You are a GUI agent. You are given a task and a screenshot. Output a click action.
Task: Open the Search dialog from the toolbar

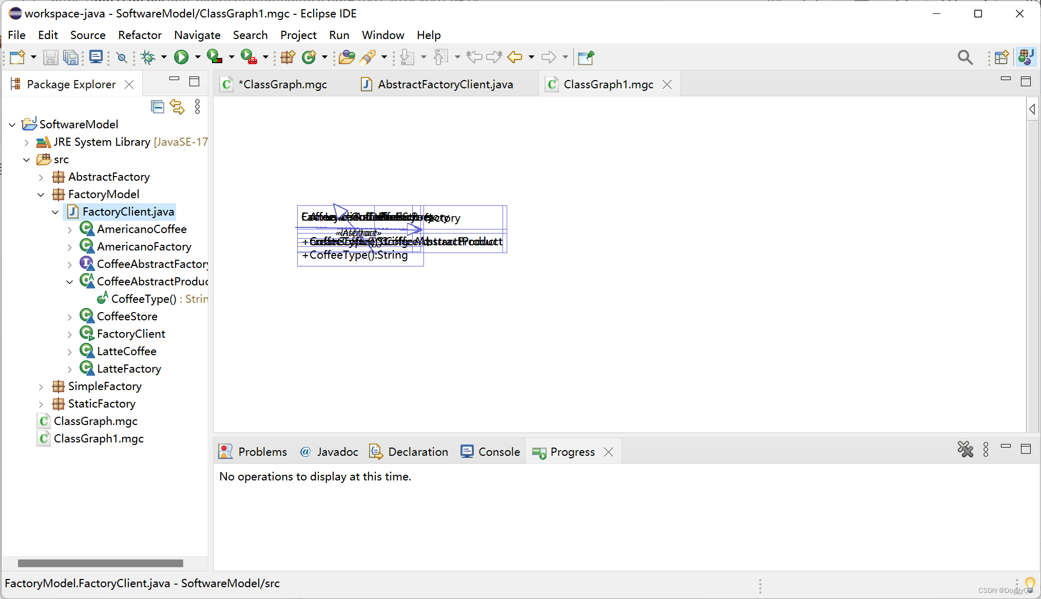pos(966,57)
